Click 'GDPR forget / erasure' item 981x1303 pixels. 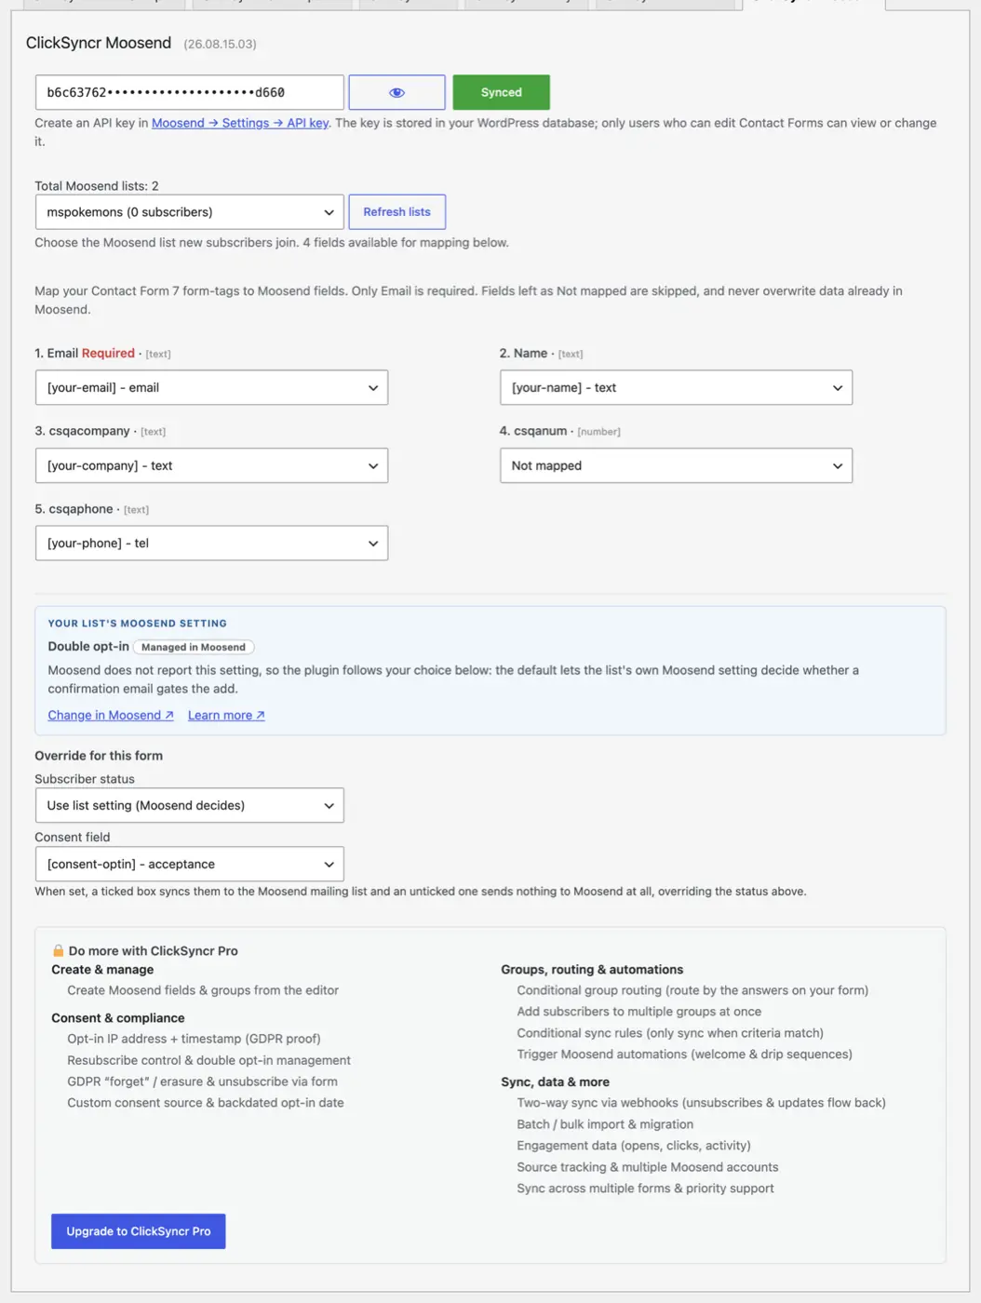(x=202, y=1081)
